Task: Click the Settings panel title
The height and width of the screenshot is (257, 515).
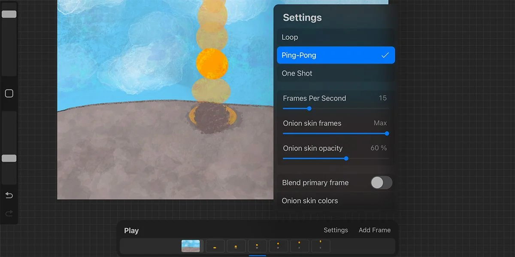Action: pyautogui.click(x=302, y=18)
